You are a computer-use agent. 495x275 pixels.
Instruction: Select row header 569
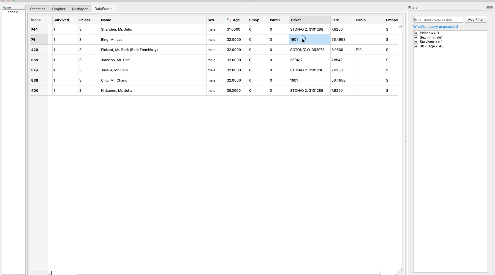39,60
